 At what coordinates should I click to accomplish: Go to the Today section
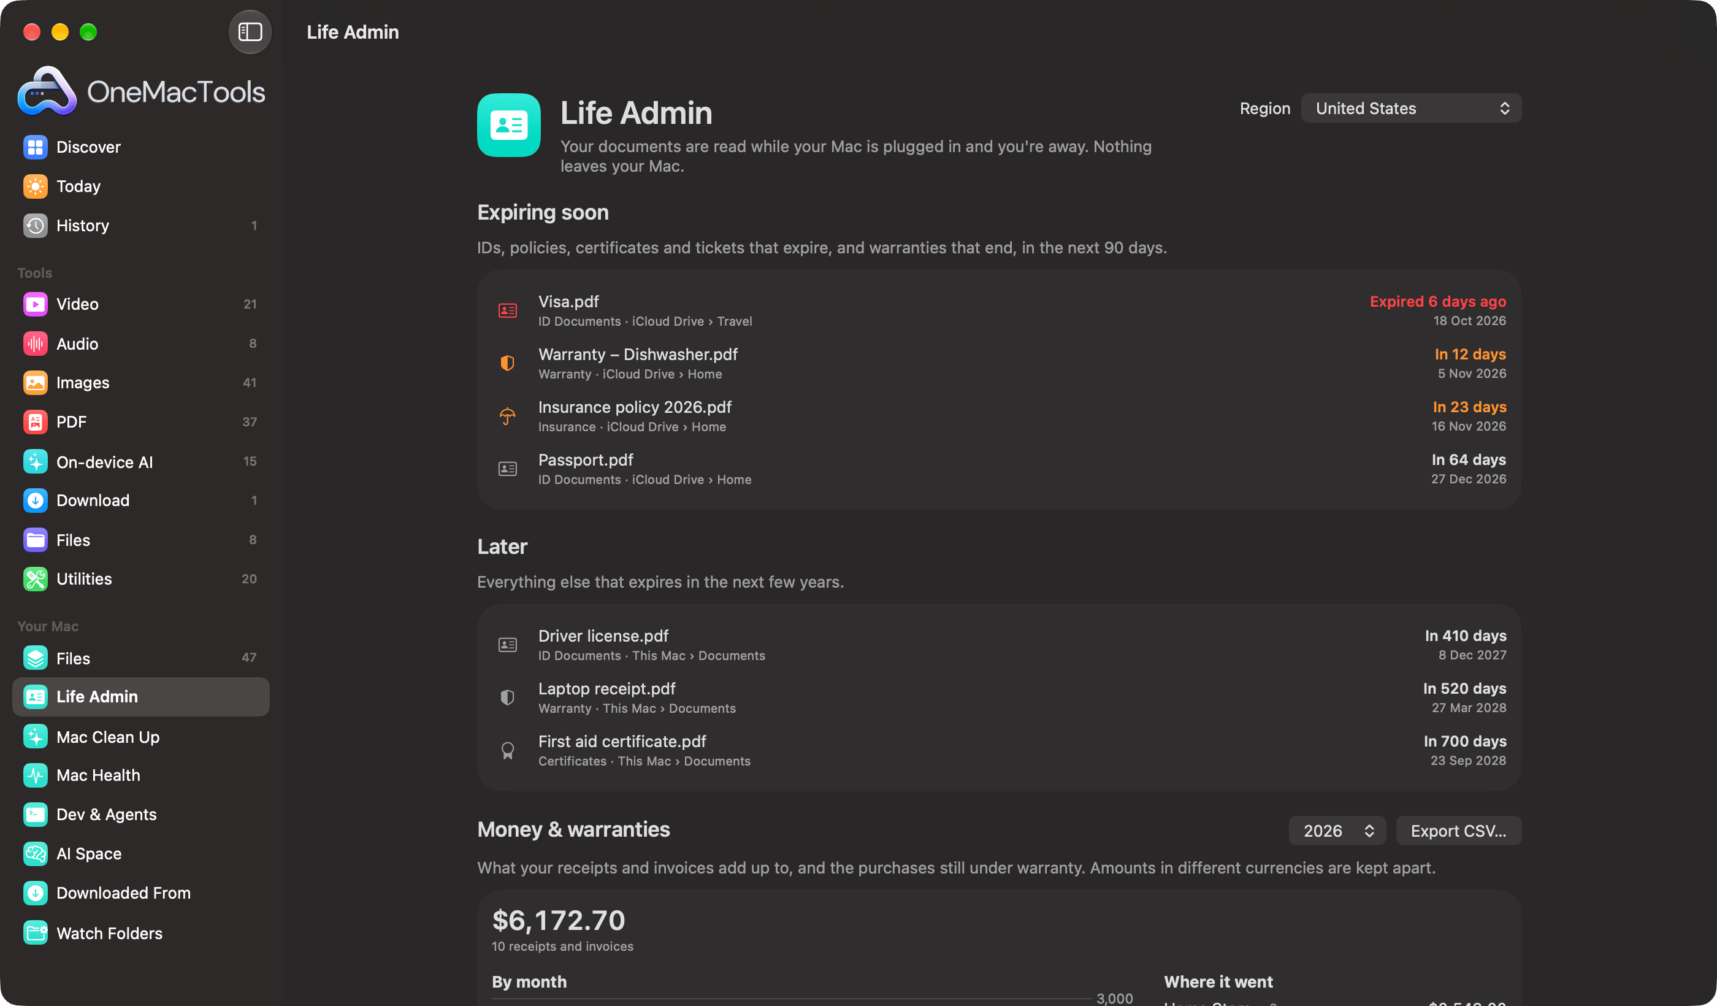[141, 186]
